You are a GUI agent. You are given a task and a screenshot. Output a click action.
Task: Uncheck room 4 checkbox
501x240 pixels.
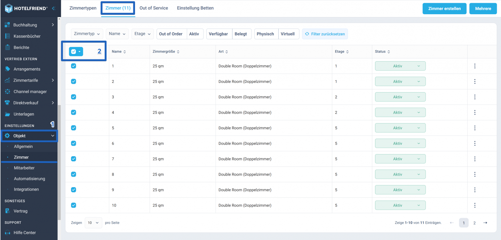pyautogui.click(x=73, y=112)
